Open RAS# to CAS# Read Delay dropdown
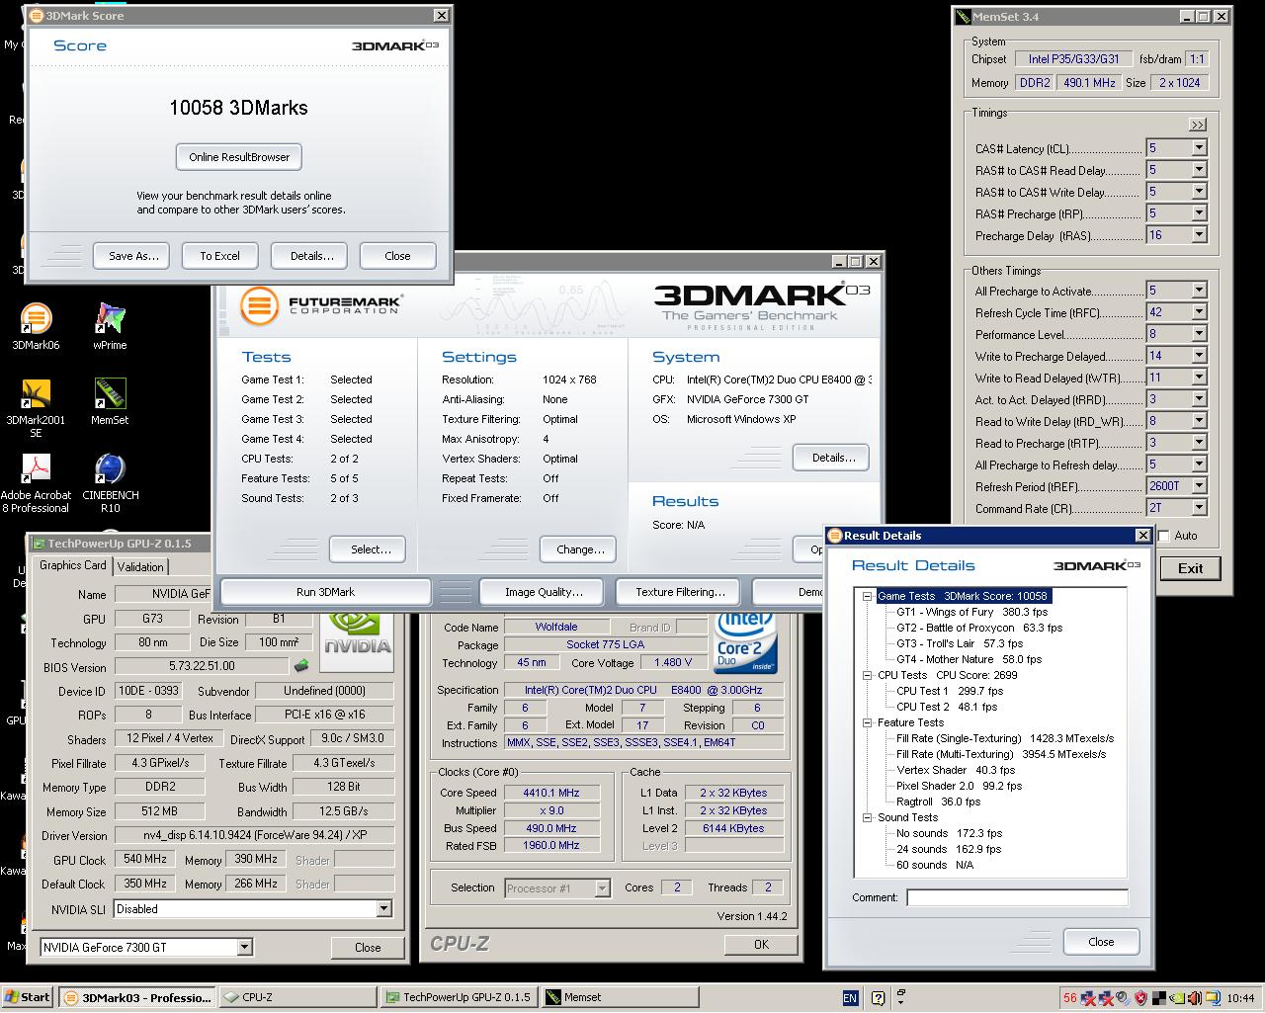This screenshot has width=1265, height=1013. pyautogui.click(x=1199, y=170)
